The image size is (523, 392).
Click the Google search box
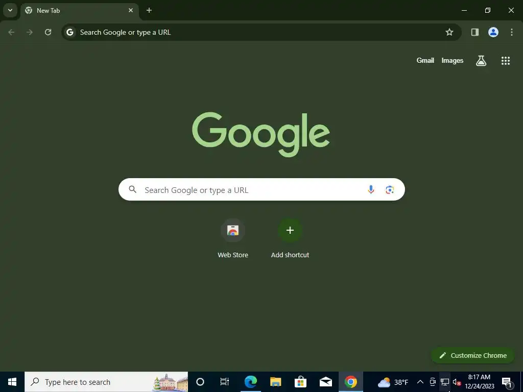(261, 189)
